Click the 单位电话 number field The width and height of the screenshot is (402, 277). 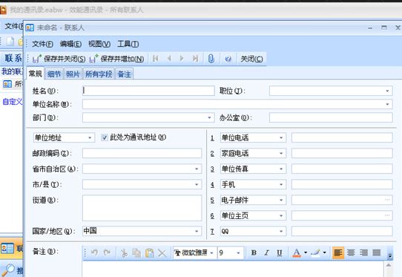(342, 138)
